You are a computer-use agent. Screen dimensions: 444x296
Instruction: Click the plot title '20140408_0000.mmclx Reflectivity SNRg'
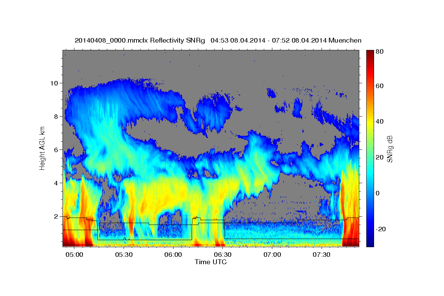(x=139, y=40)
